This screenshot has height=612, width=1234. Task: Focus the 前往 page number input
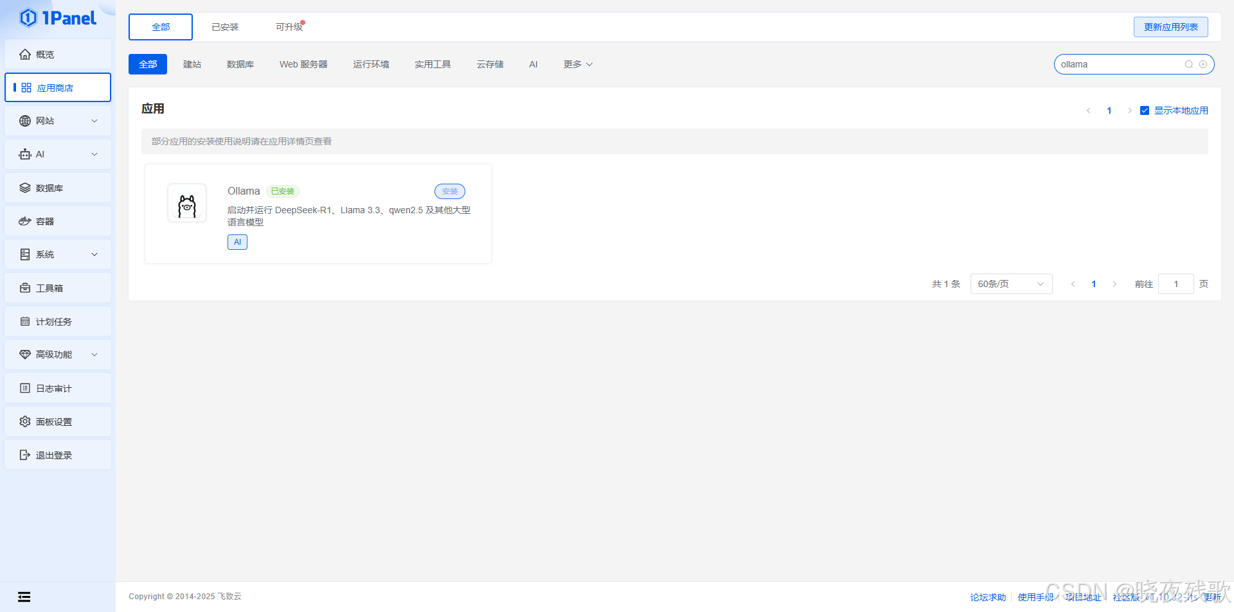(1176, 284)
